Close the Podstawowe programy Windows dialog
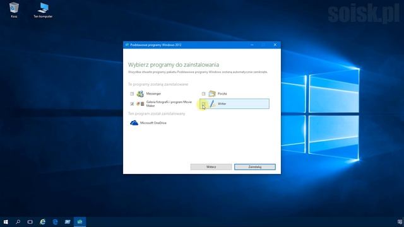The height and width of the screenshot is (227, 404). click(x=275, y=45)
